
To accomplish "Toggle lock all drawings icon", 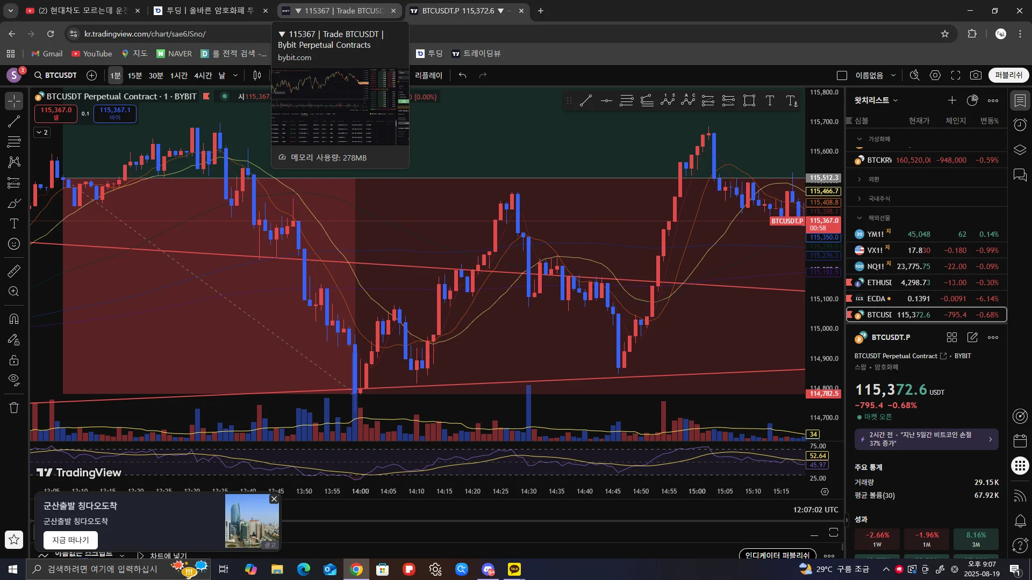I will pos(14,360).
